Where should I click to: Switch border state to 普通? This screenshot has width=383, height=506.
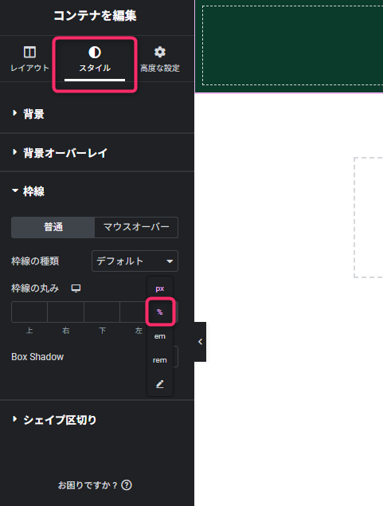point(53,227)
